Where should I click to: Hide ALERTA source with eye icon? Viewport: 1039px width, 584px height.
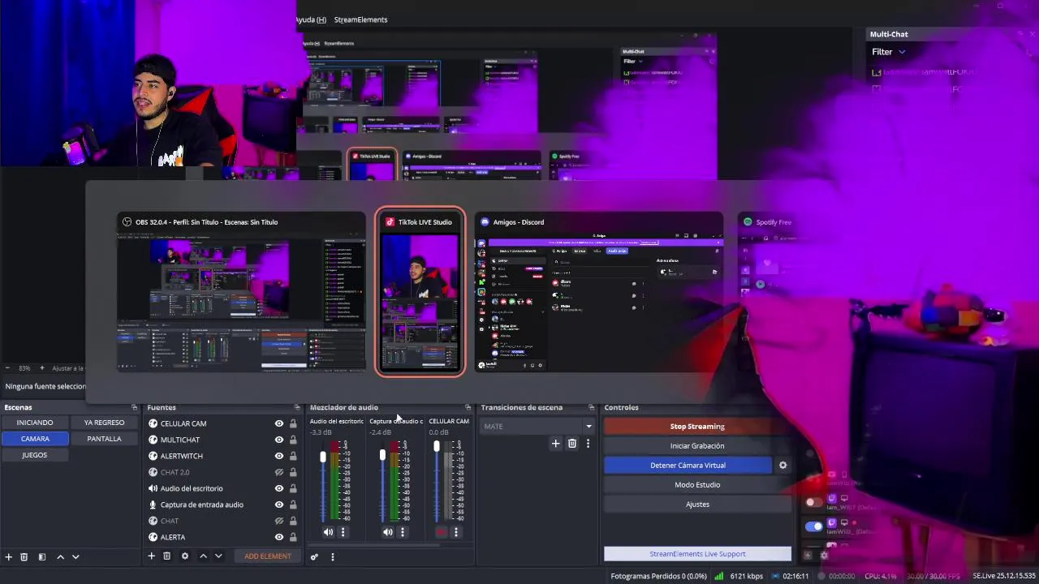279,537
